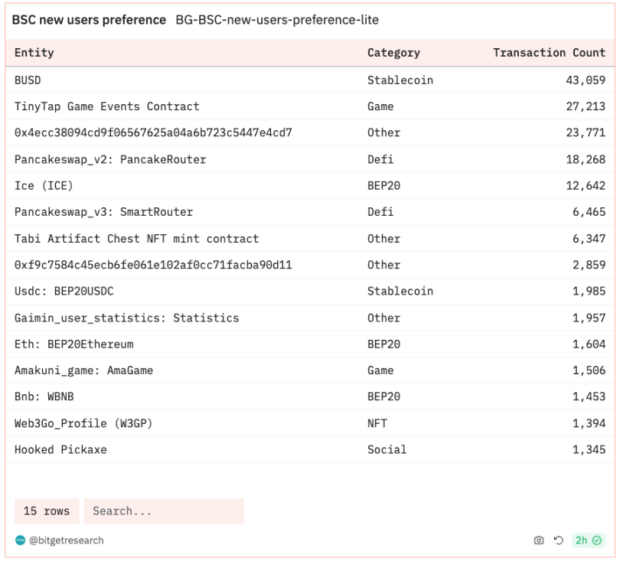The image size is (623, 561).
Task: Select the BUSD entity row
Action: [x=310, y=80]
